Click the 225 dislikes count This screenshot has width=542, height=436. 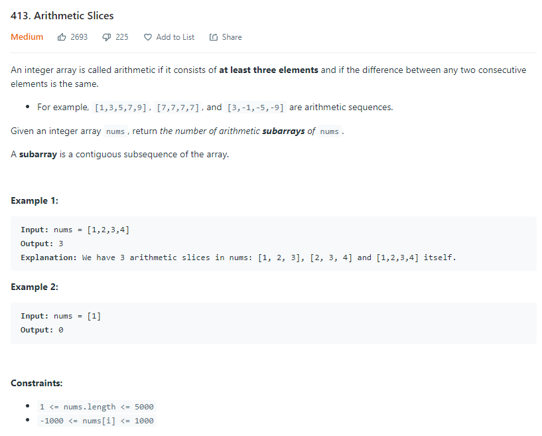121,37
